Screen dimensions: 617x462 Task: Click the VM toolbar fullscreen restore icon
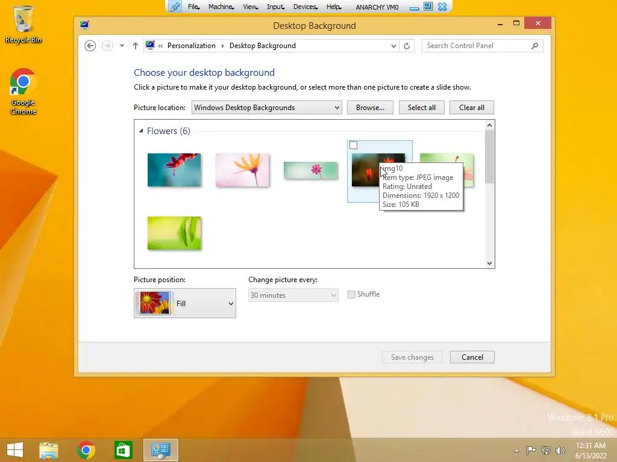[x=428, y=7]
